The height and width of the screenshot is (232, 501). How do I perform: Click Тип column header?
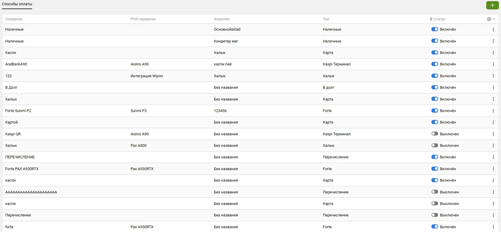coord(326,19)
